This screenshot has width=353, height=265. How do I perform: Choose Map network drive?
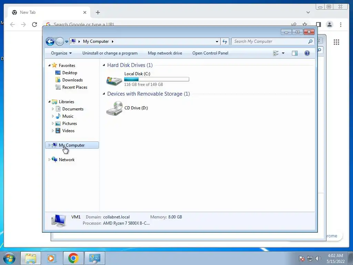(165, 53)
